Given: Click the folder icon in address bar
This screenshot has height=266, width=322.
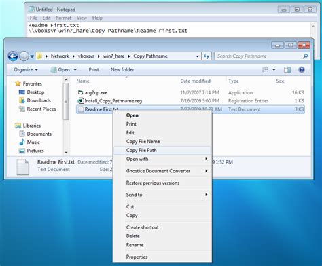Looking at the screenshot, I should click(39, 56).
